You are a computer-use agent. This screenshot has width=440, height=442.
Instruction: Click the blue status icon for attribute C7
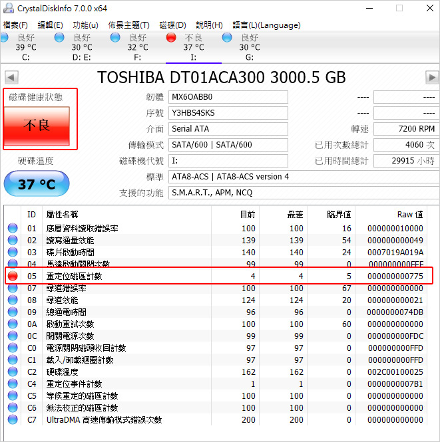(x=13, y=419)
